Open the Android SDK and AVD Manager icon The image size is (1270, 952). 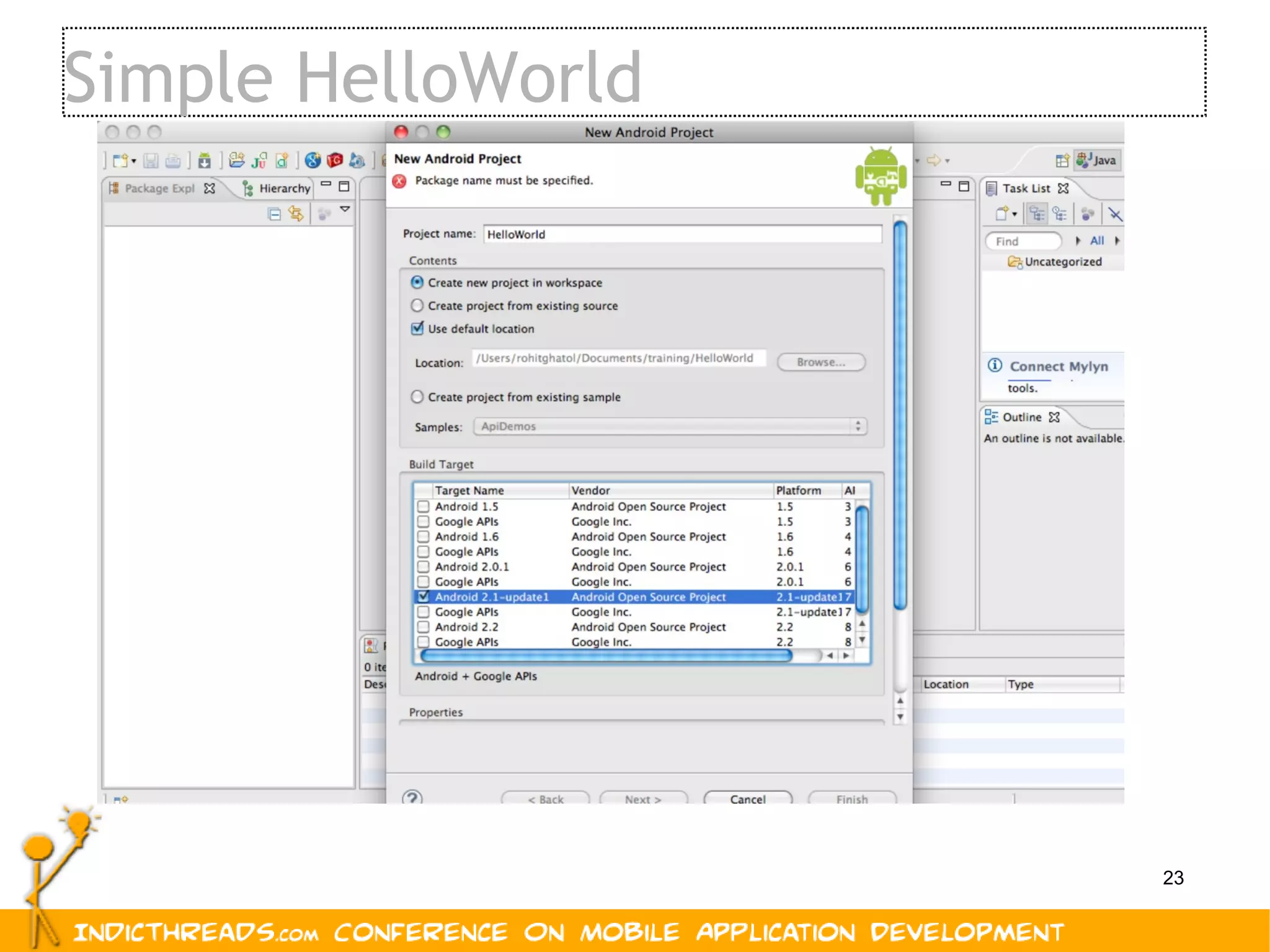pyautogui.click(x=204, y=161)
